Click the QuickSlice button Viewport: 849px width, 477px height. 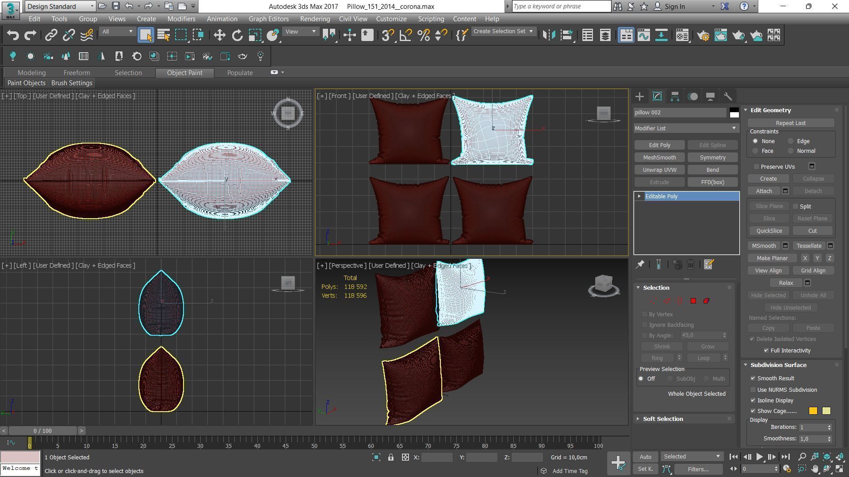click(x=769, y=231)
